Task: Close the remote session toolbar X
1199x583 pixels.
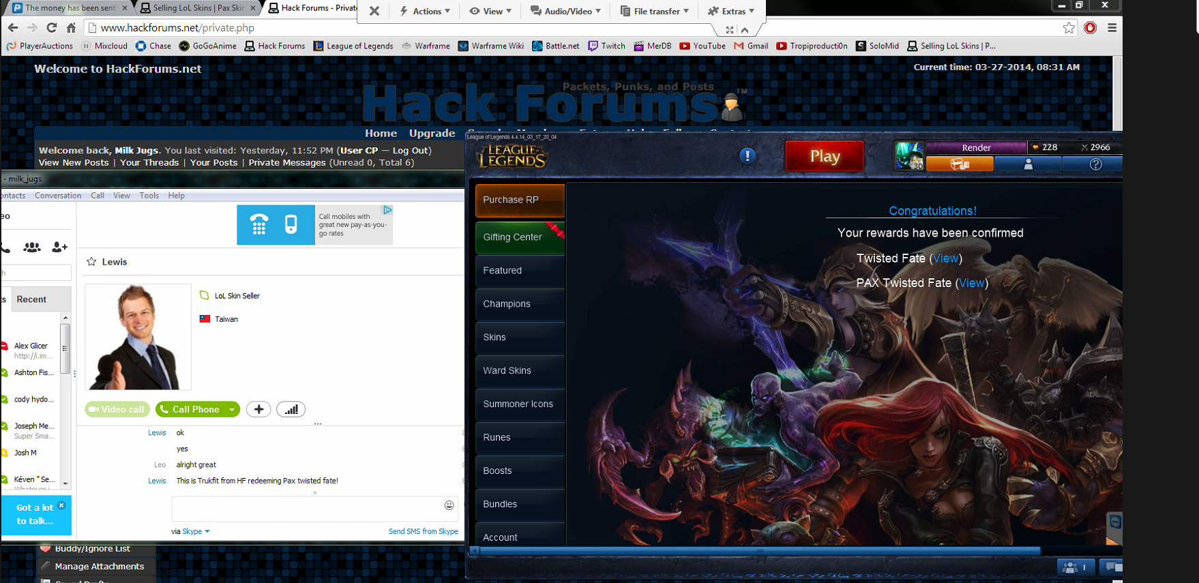Action: pyautogui.click(x=374, y=11)
